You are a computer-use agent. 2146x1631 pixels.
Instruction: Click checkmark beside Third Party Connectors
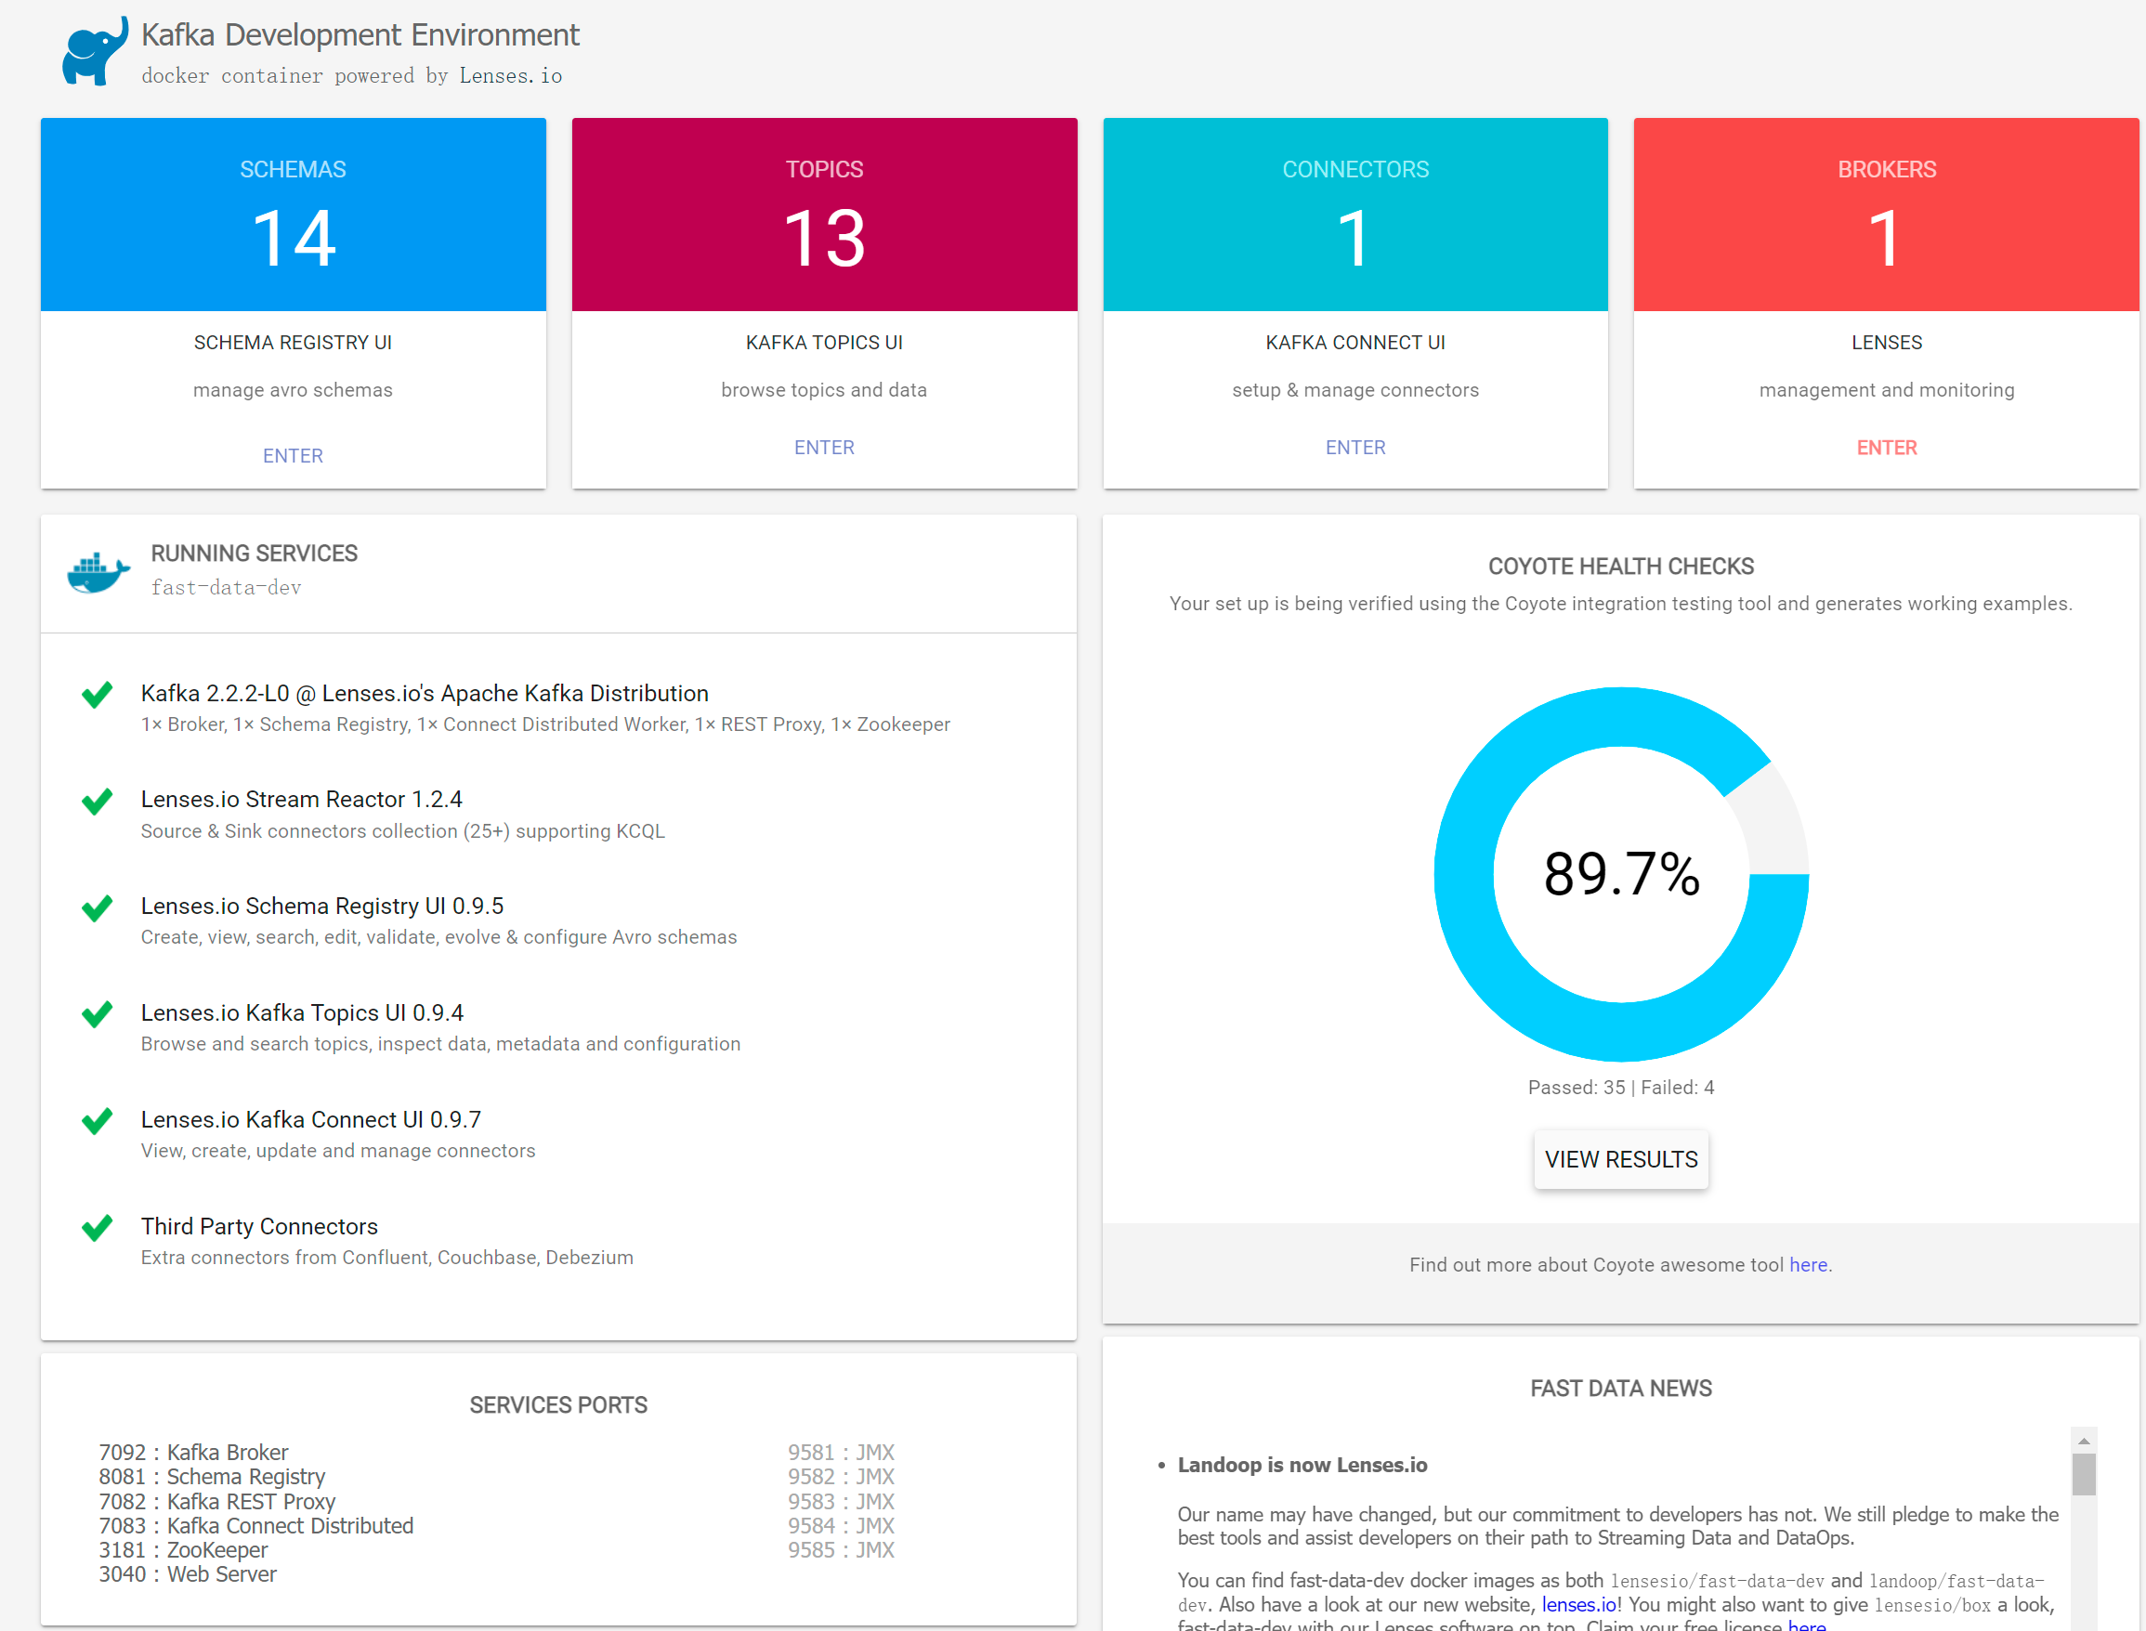(x=98, y=1228)
